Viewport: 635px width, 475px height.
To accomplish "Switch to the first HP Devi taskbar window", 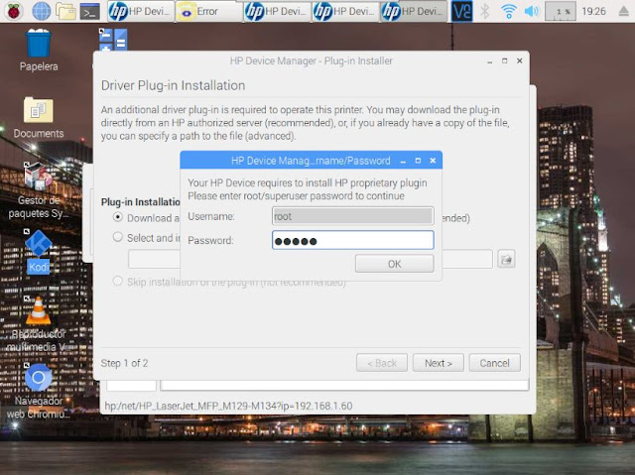I will point(141,11).
